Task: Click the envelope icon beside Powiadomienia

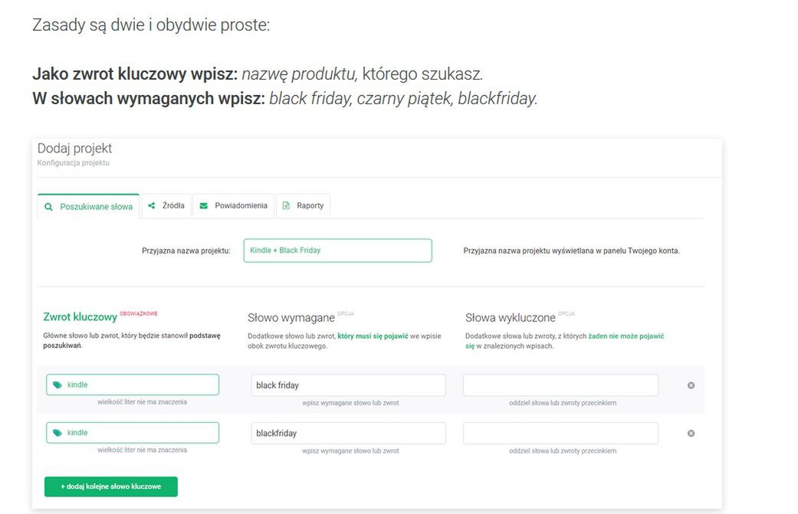Action: click(204, 205)
